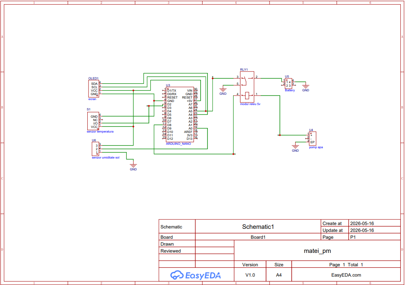
Task: Click the SDA pin label on OLED1
Action: [x=94, y=84]
